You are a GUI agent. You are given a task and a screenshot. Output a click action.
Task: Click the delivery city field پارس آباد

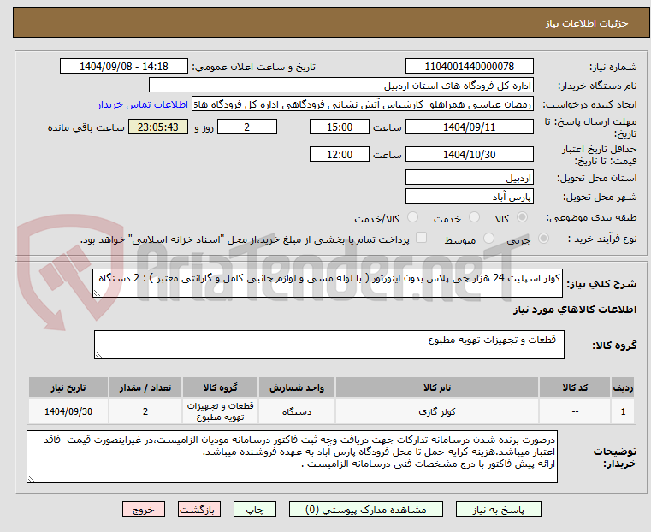click(469, 196)
